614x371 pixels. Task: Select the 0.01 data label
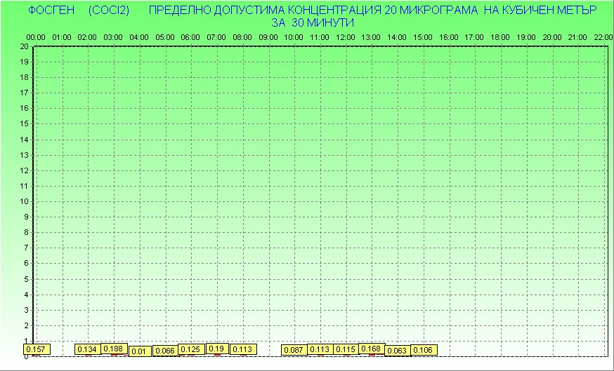[139, 351]
